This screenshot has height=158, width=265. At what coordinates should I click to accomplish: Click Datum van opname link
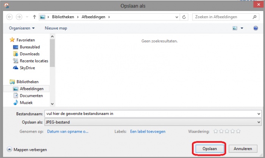(x=68, y=132)
